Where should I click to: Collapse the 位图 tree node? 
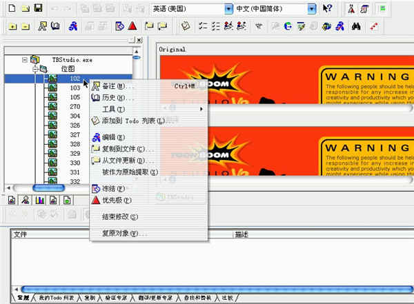[x=35, y=69]
